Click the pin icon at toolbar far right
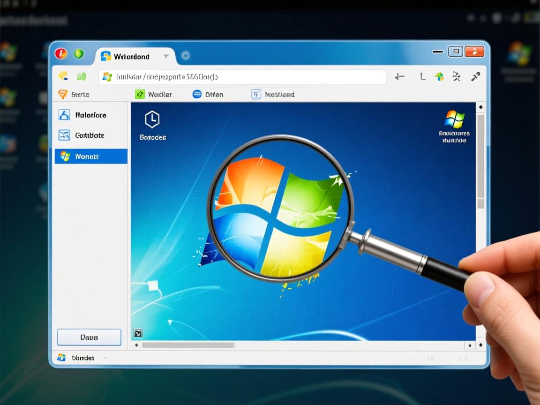 click(475, 76)
